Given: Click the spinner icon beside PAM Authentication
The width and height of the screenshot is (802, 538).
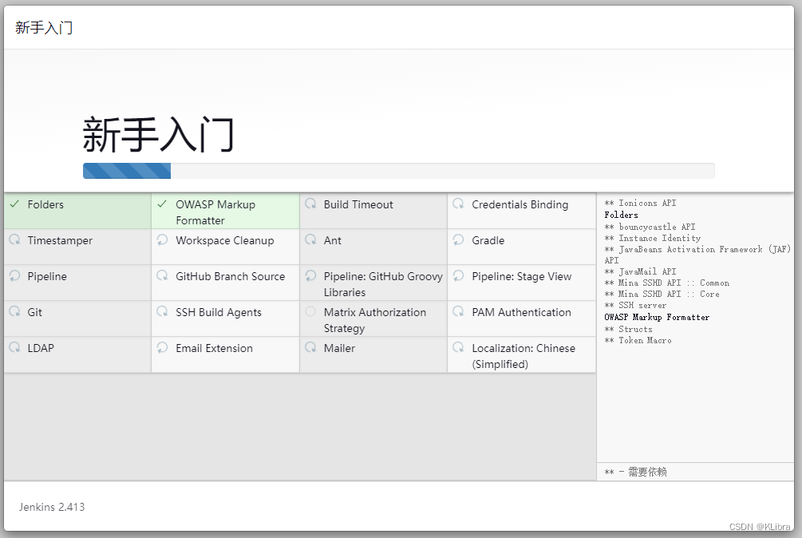Looking at the screenshot, I should click(458, 311).
